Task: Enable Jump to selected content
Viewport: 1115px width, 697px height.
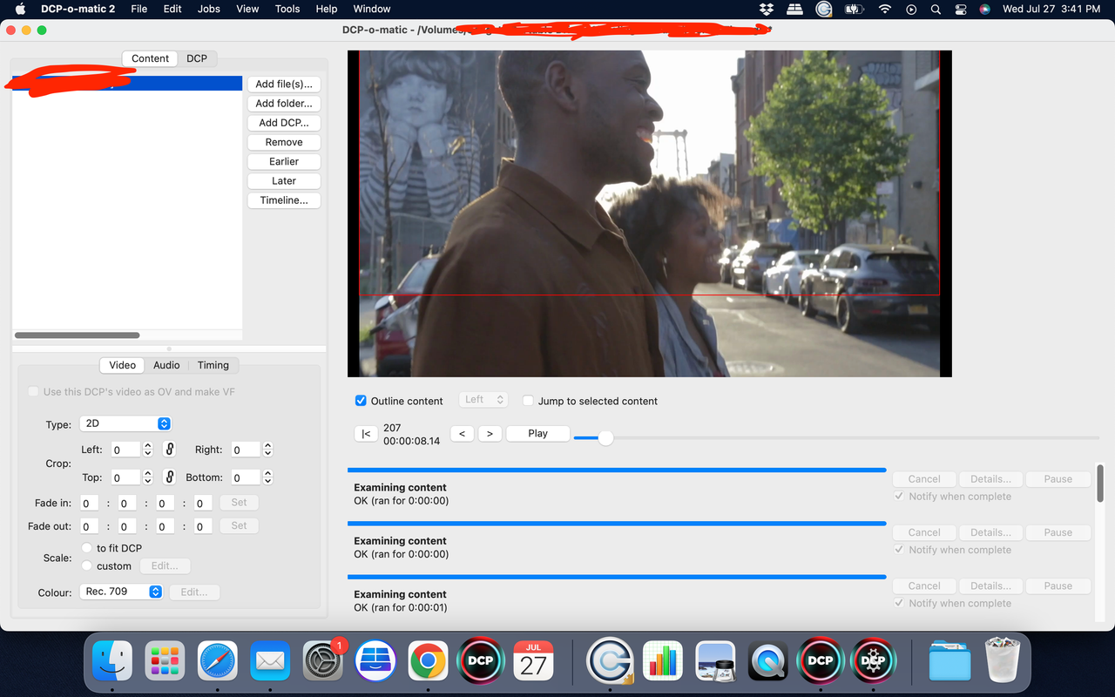Action: pyautogui.click(x=528, y=401)
